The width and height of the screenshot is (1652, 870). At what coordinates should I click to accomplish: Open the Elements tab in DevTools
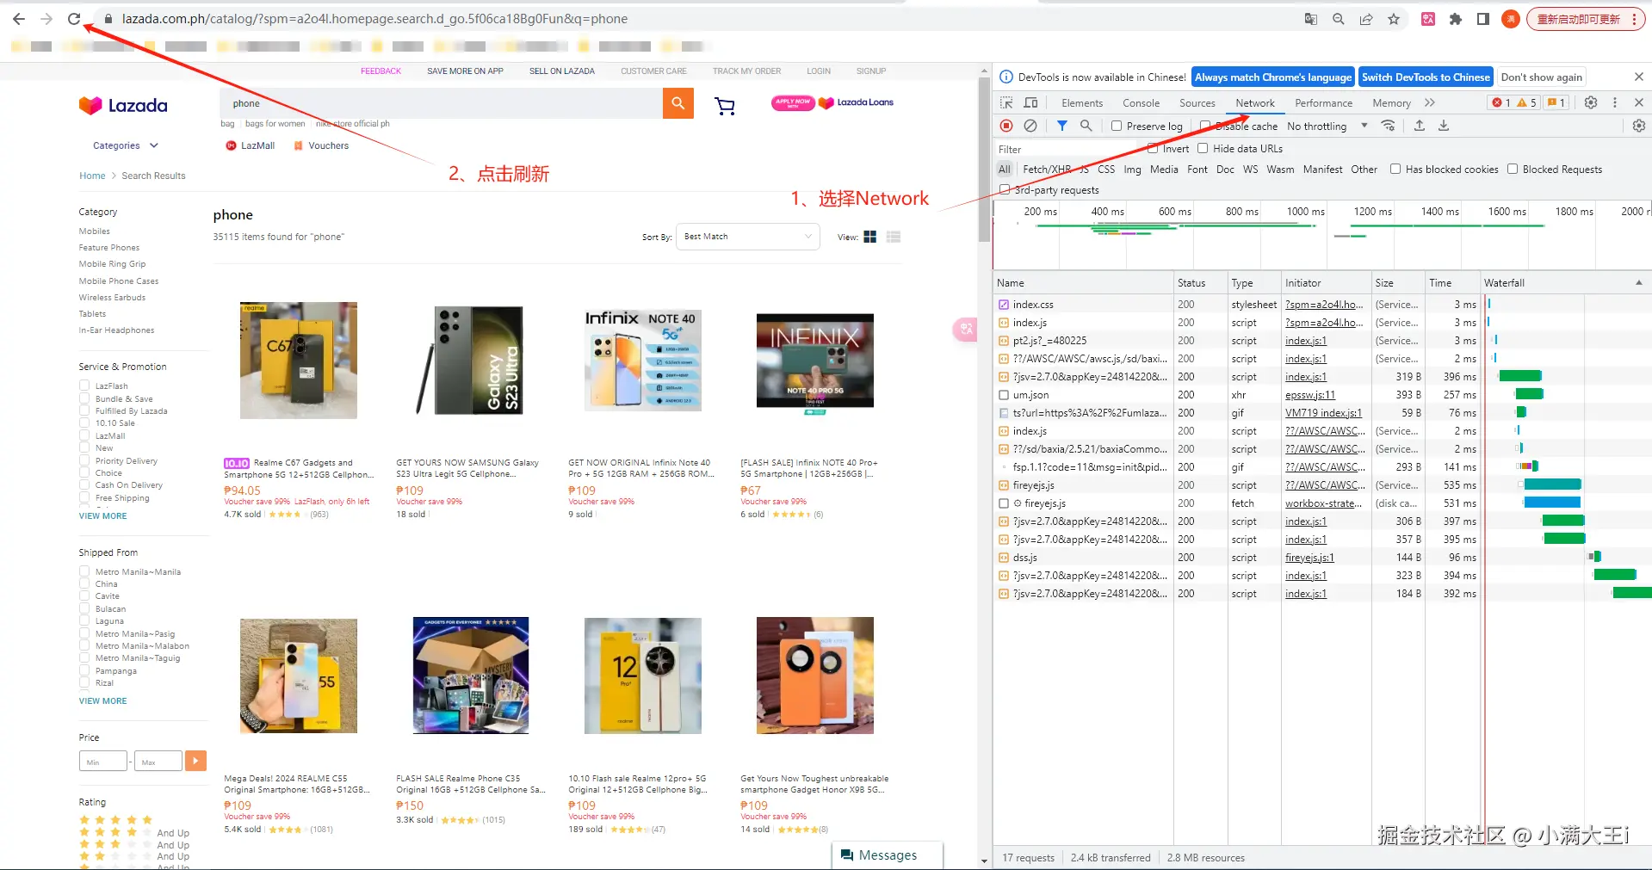click(1082, 103)
